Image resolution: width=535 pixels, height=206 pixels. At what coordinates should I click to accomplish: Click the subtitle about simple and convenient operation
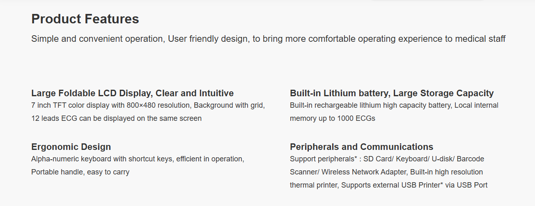268,39
